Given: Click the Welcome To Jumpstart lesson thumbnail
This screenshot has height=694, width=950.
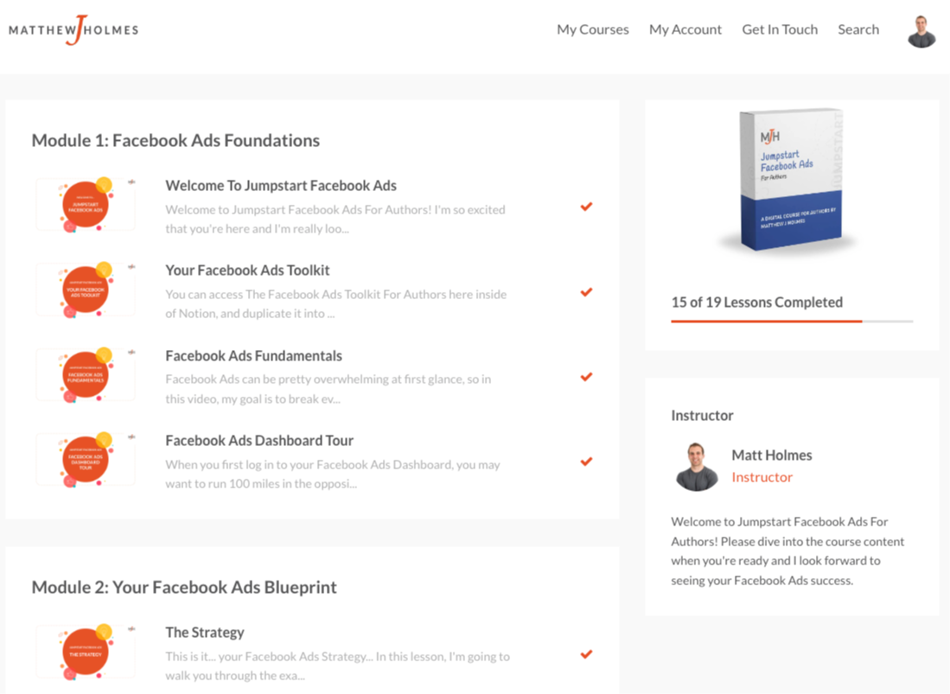Looking at the screenshot, I should tap(86, 205).
